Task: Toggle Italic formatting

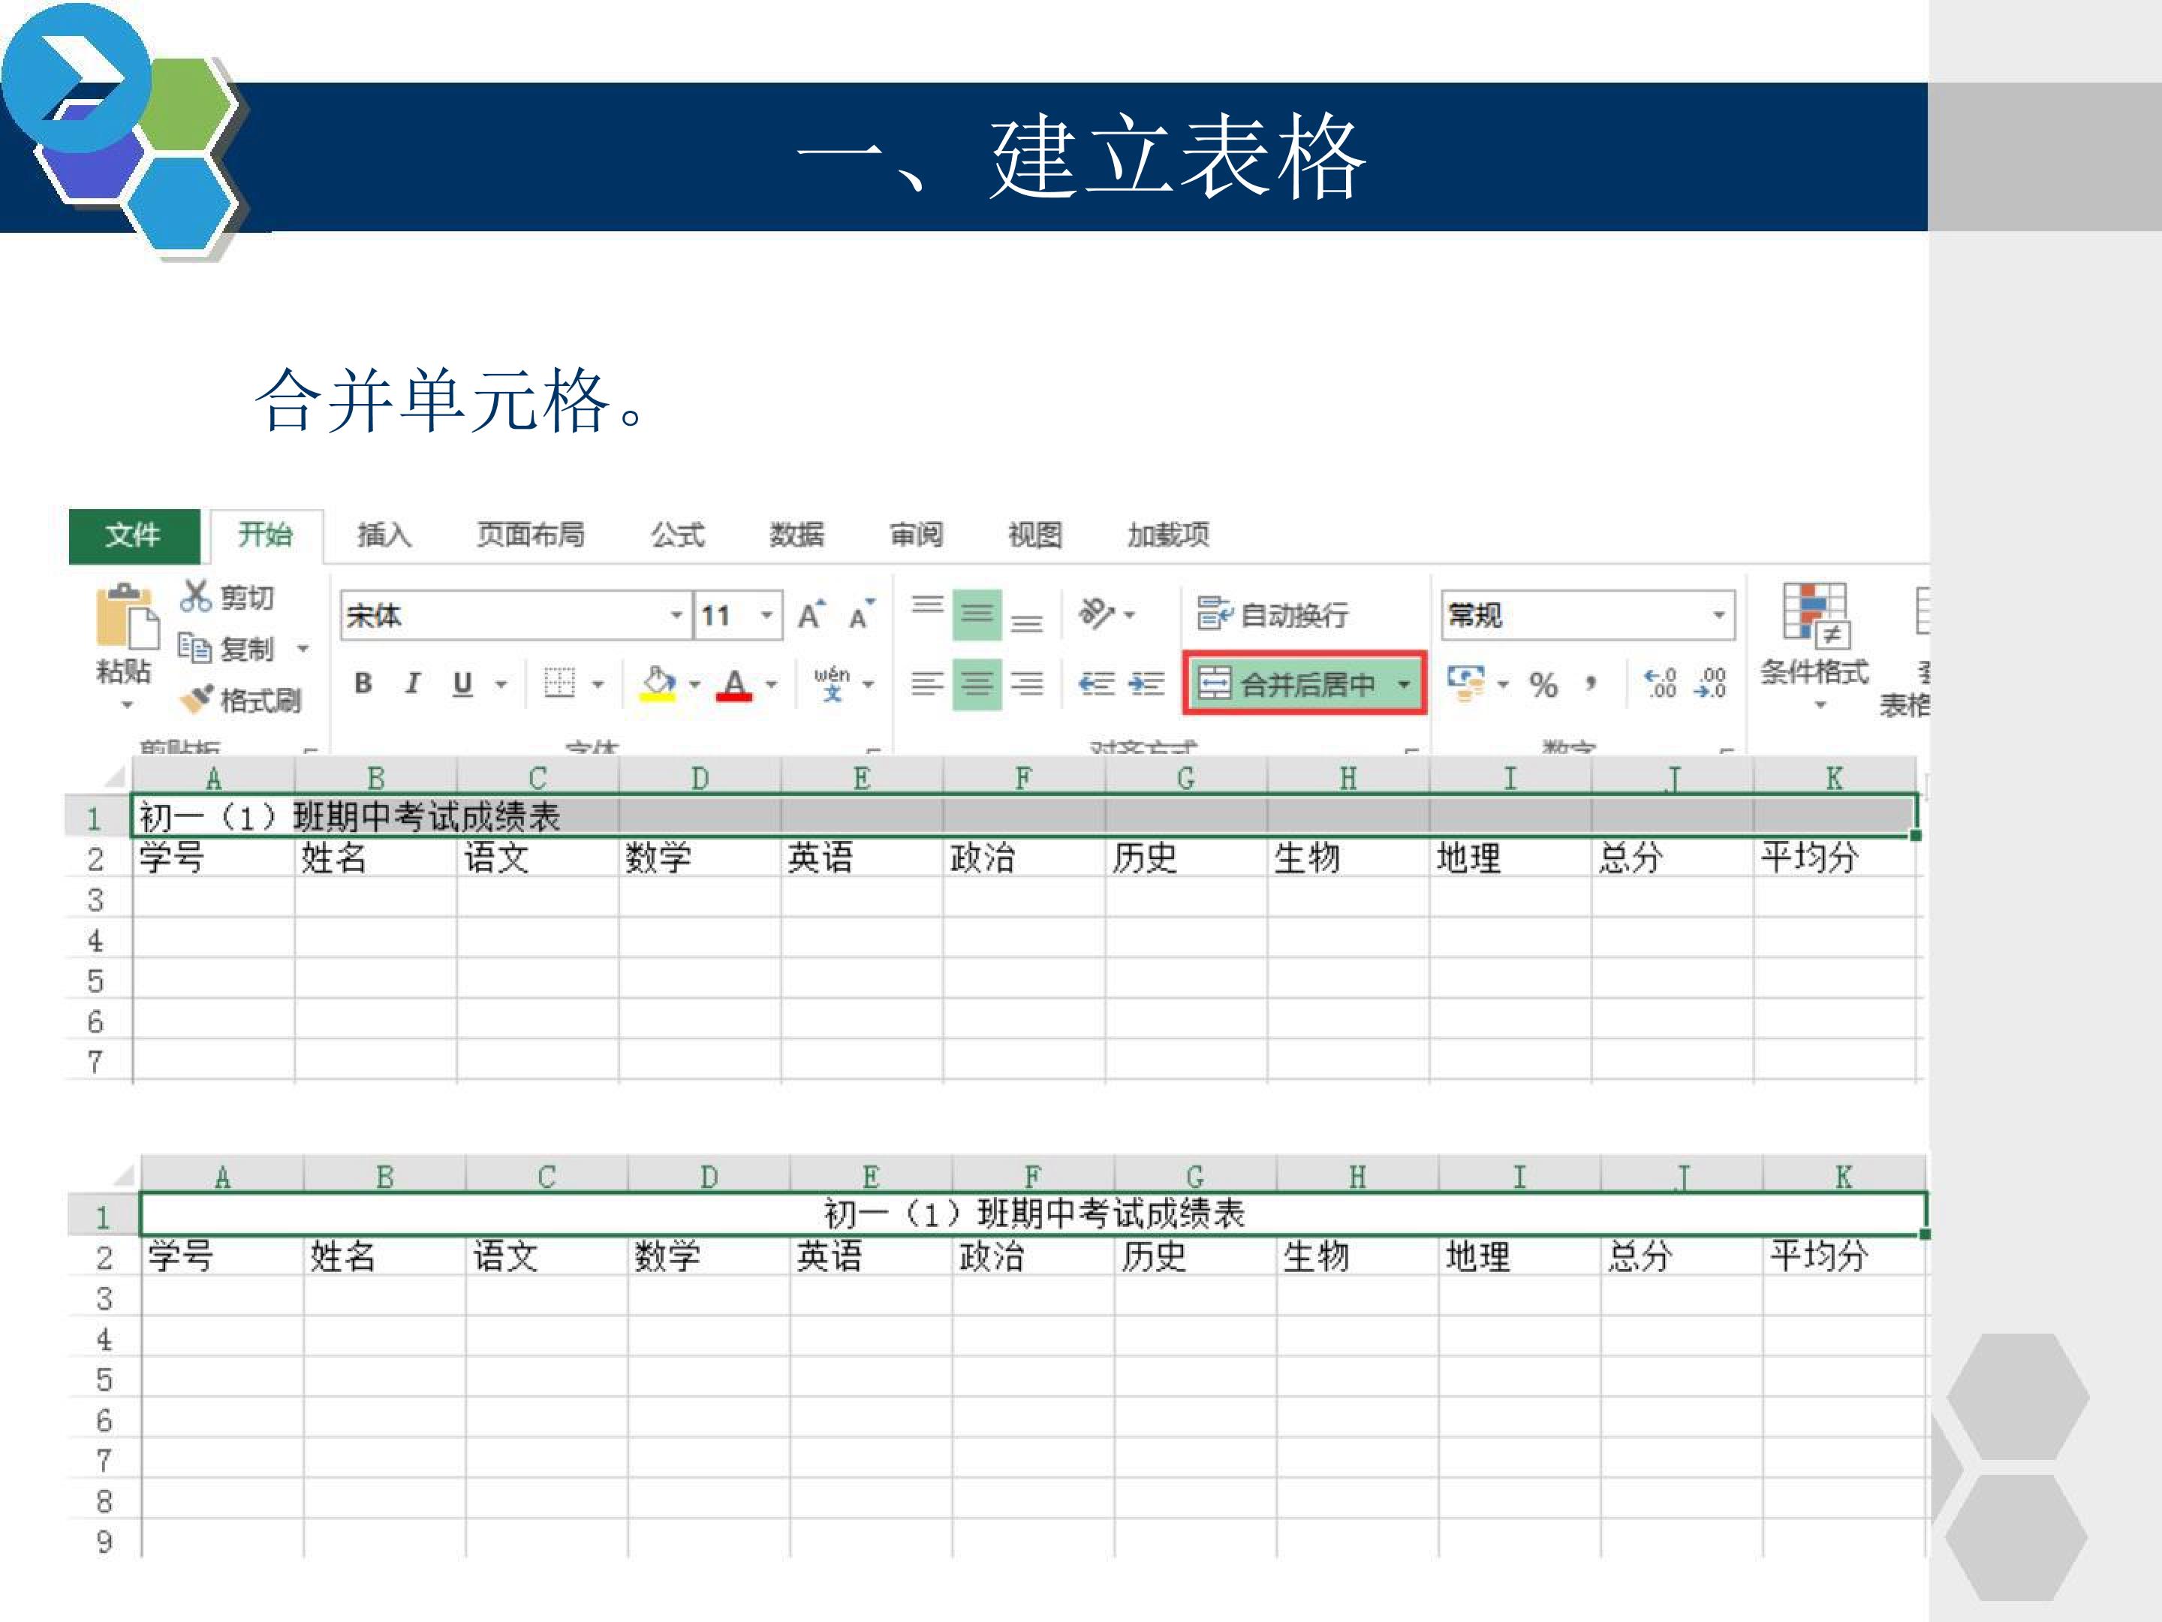Action: pos(412,683)
